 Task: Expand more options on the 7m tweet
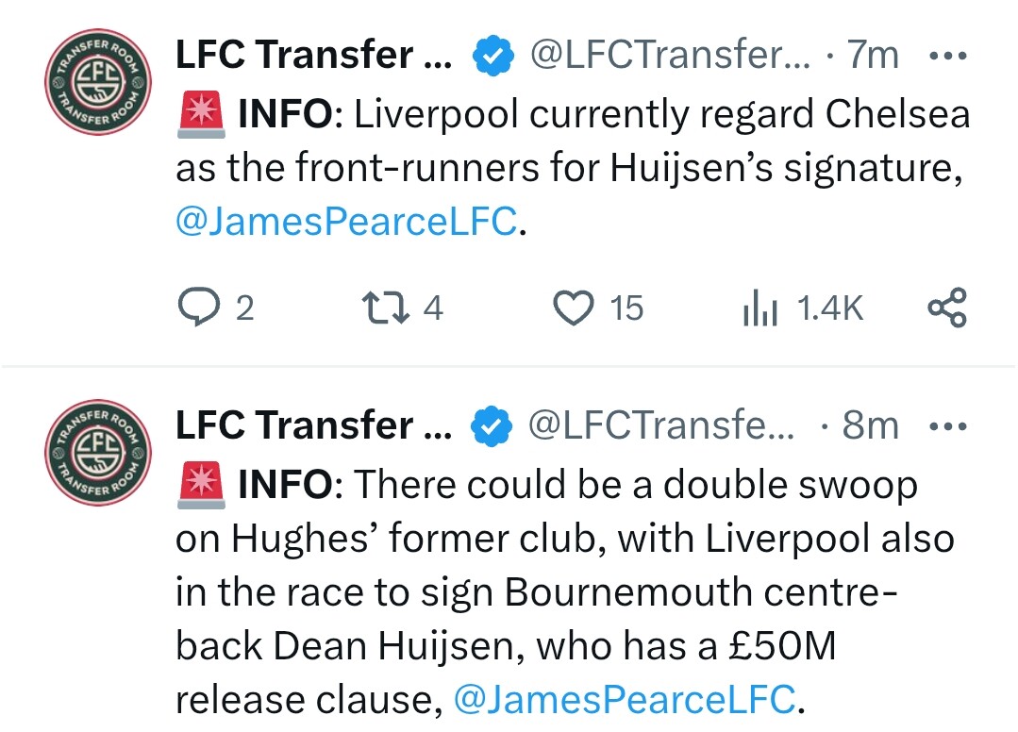[948, 57]
